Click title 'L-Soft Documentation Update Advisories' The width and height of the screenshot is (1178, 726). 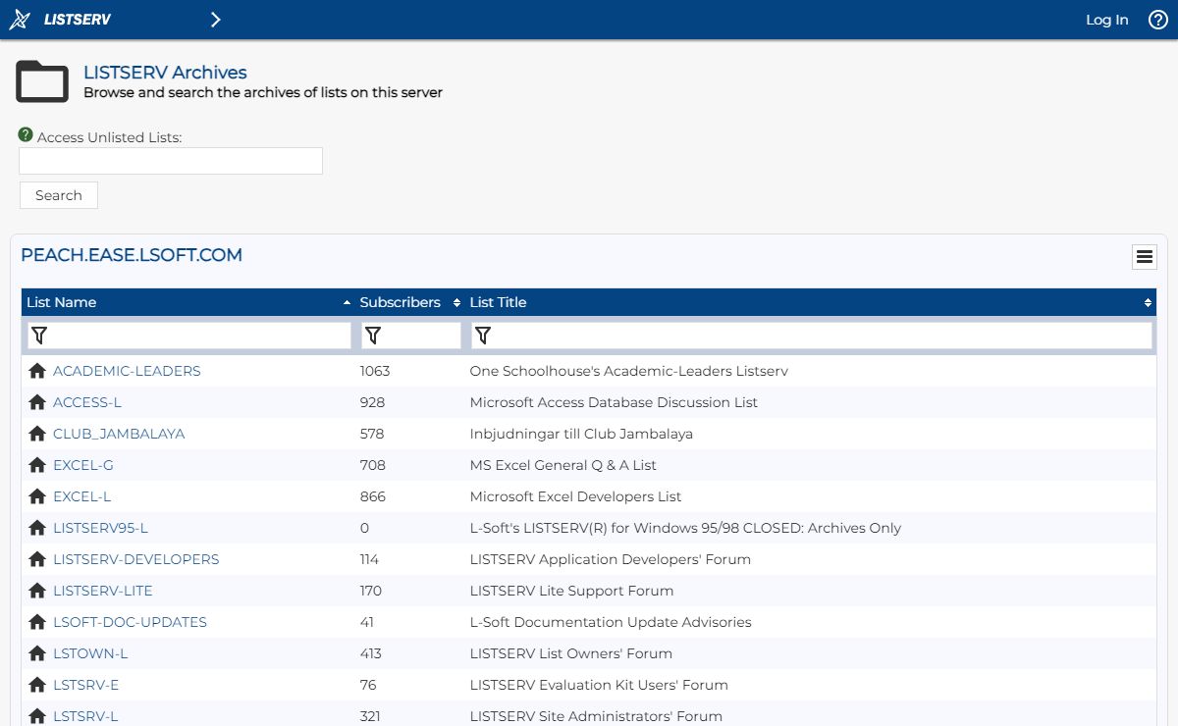[611, 622]
